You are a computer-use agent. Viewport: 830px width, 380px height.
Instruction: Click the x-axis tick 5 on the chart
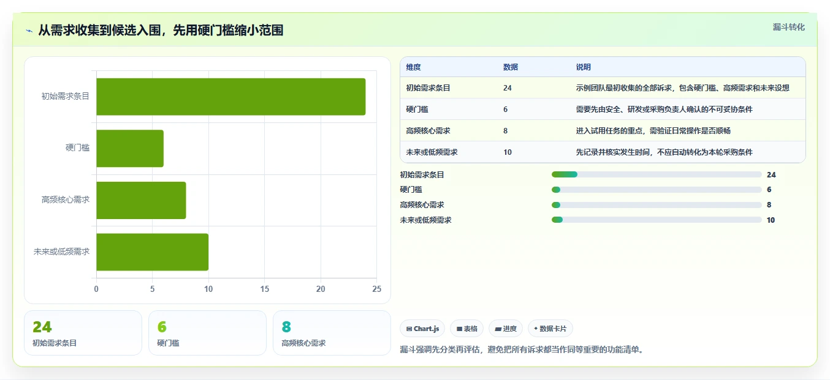(x=152, y=289)
